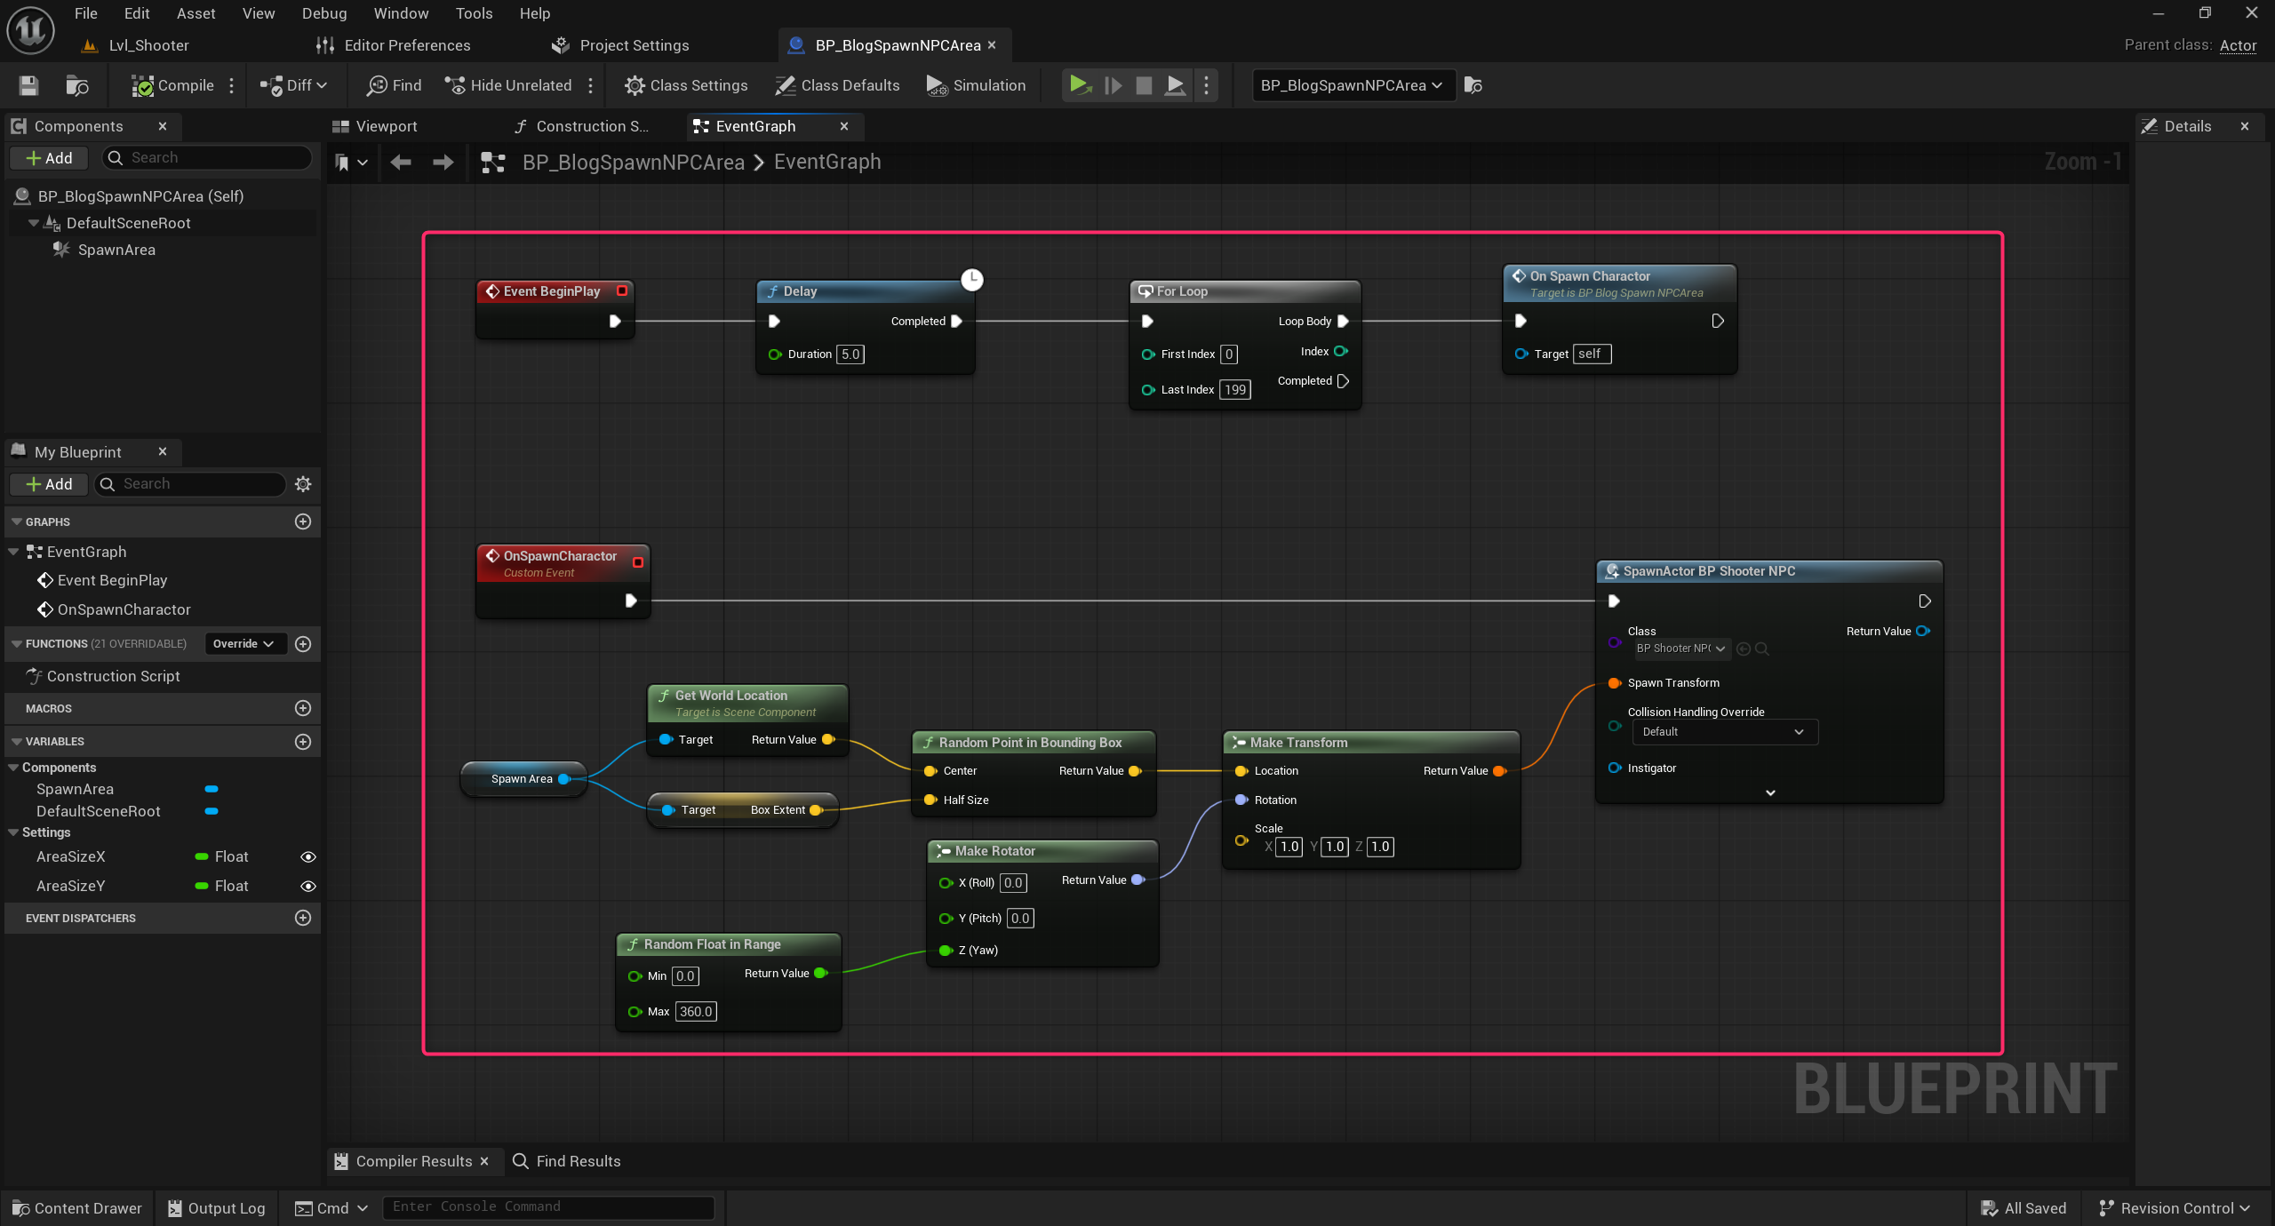Click the Browse to asset icon
This screenshot has height=1226, width=2275.
click(77, 85)
